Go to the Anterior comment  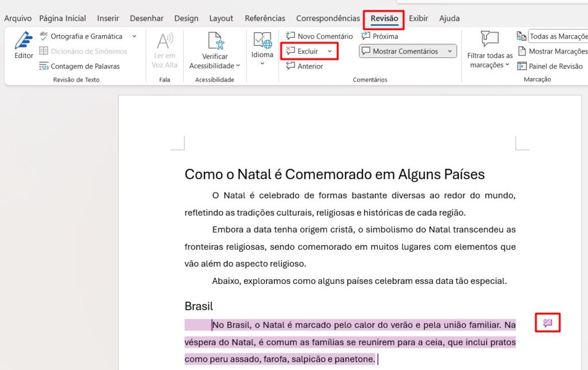310,65
